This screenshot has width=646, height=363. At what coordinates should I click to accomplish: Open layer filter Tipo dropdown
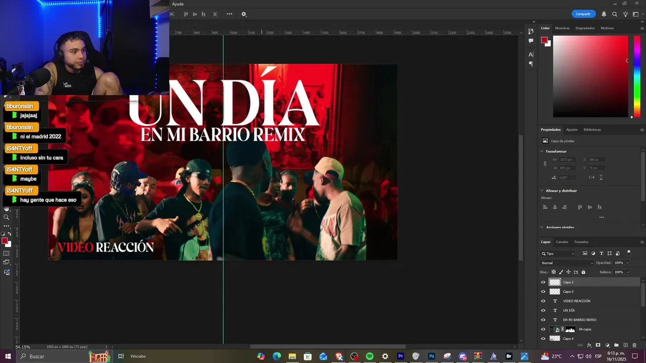[x=558, y=254]
